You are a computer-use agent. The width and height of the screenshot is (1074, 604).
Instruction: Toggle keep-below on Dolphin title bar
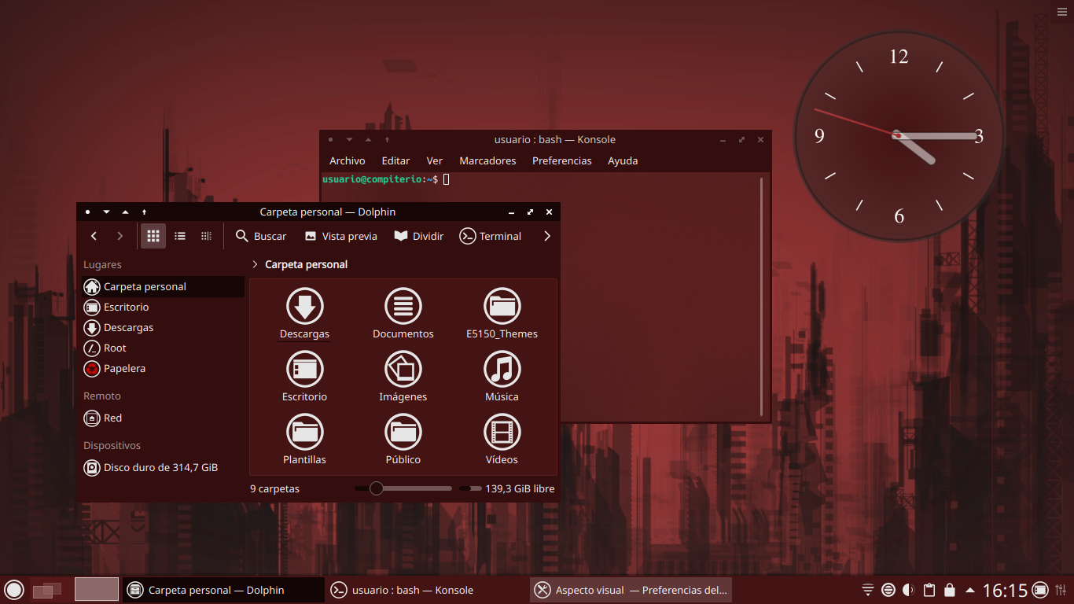106,212
